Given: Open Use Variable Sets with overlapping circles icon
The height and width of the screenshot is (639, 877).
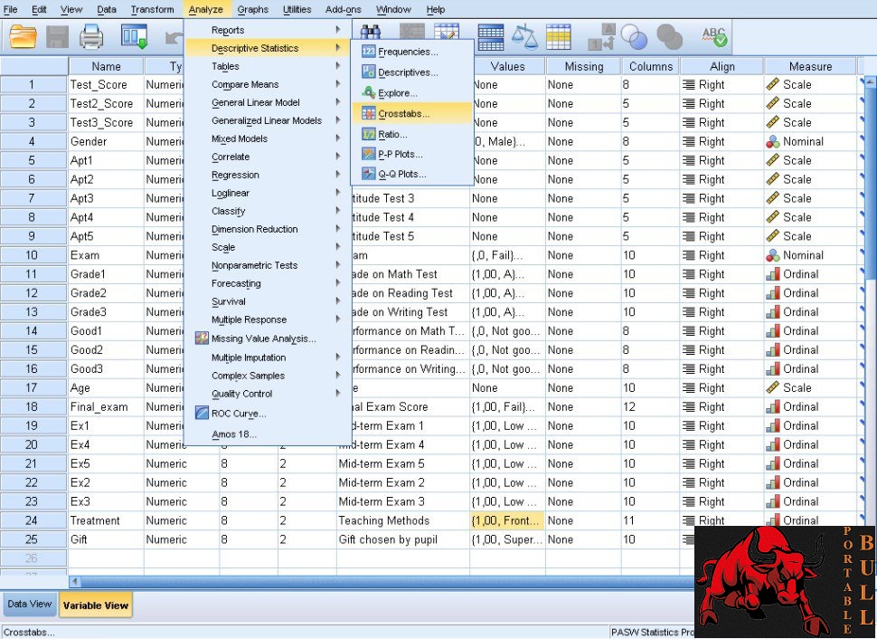Looking at the screenshot, I should point(633,37).
